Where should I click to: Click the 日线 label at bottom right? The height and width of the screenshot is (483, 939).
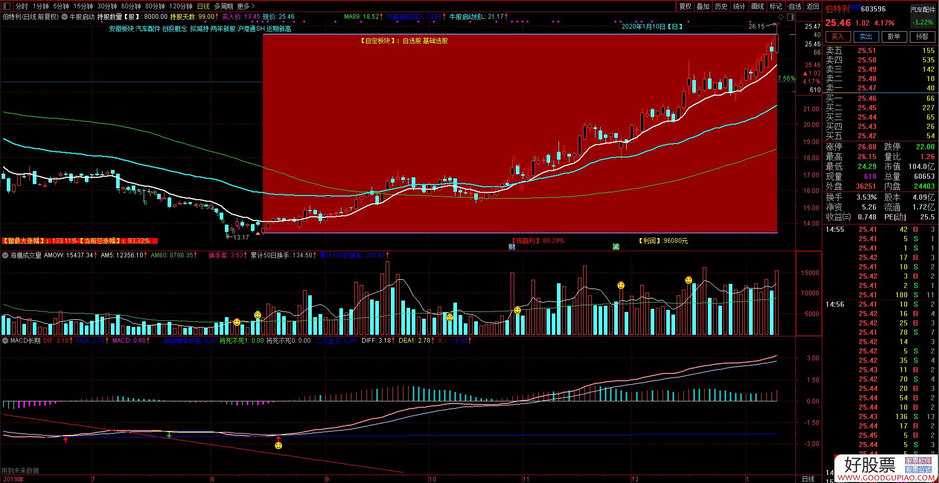(x=808, y=479)
